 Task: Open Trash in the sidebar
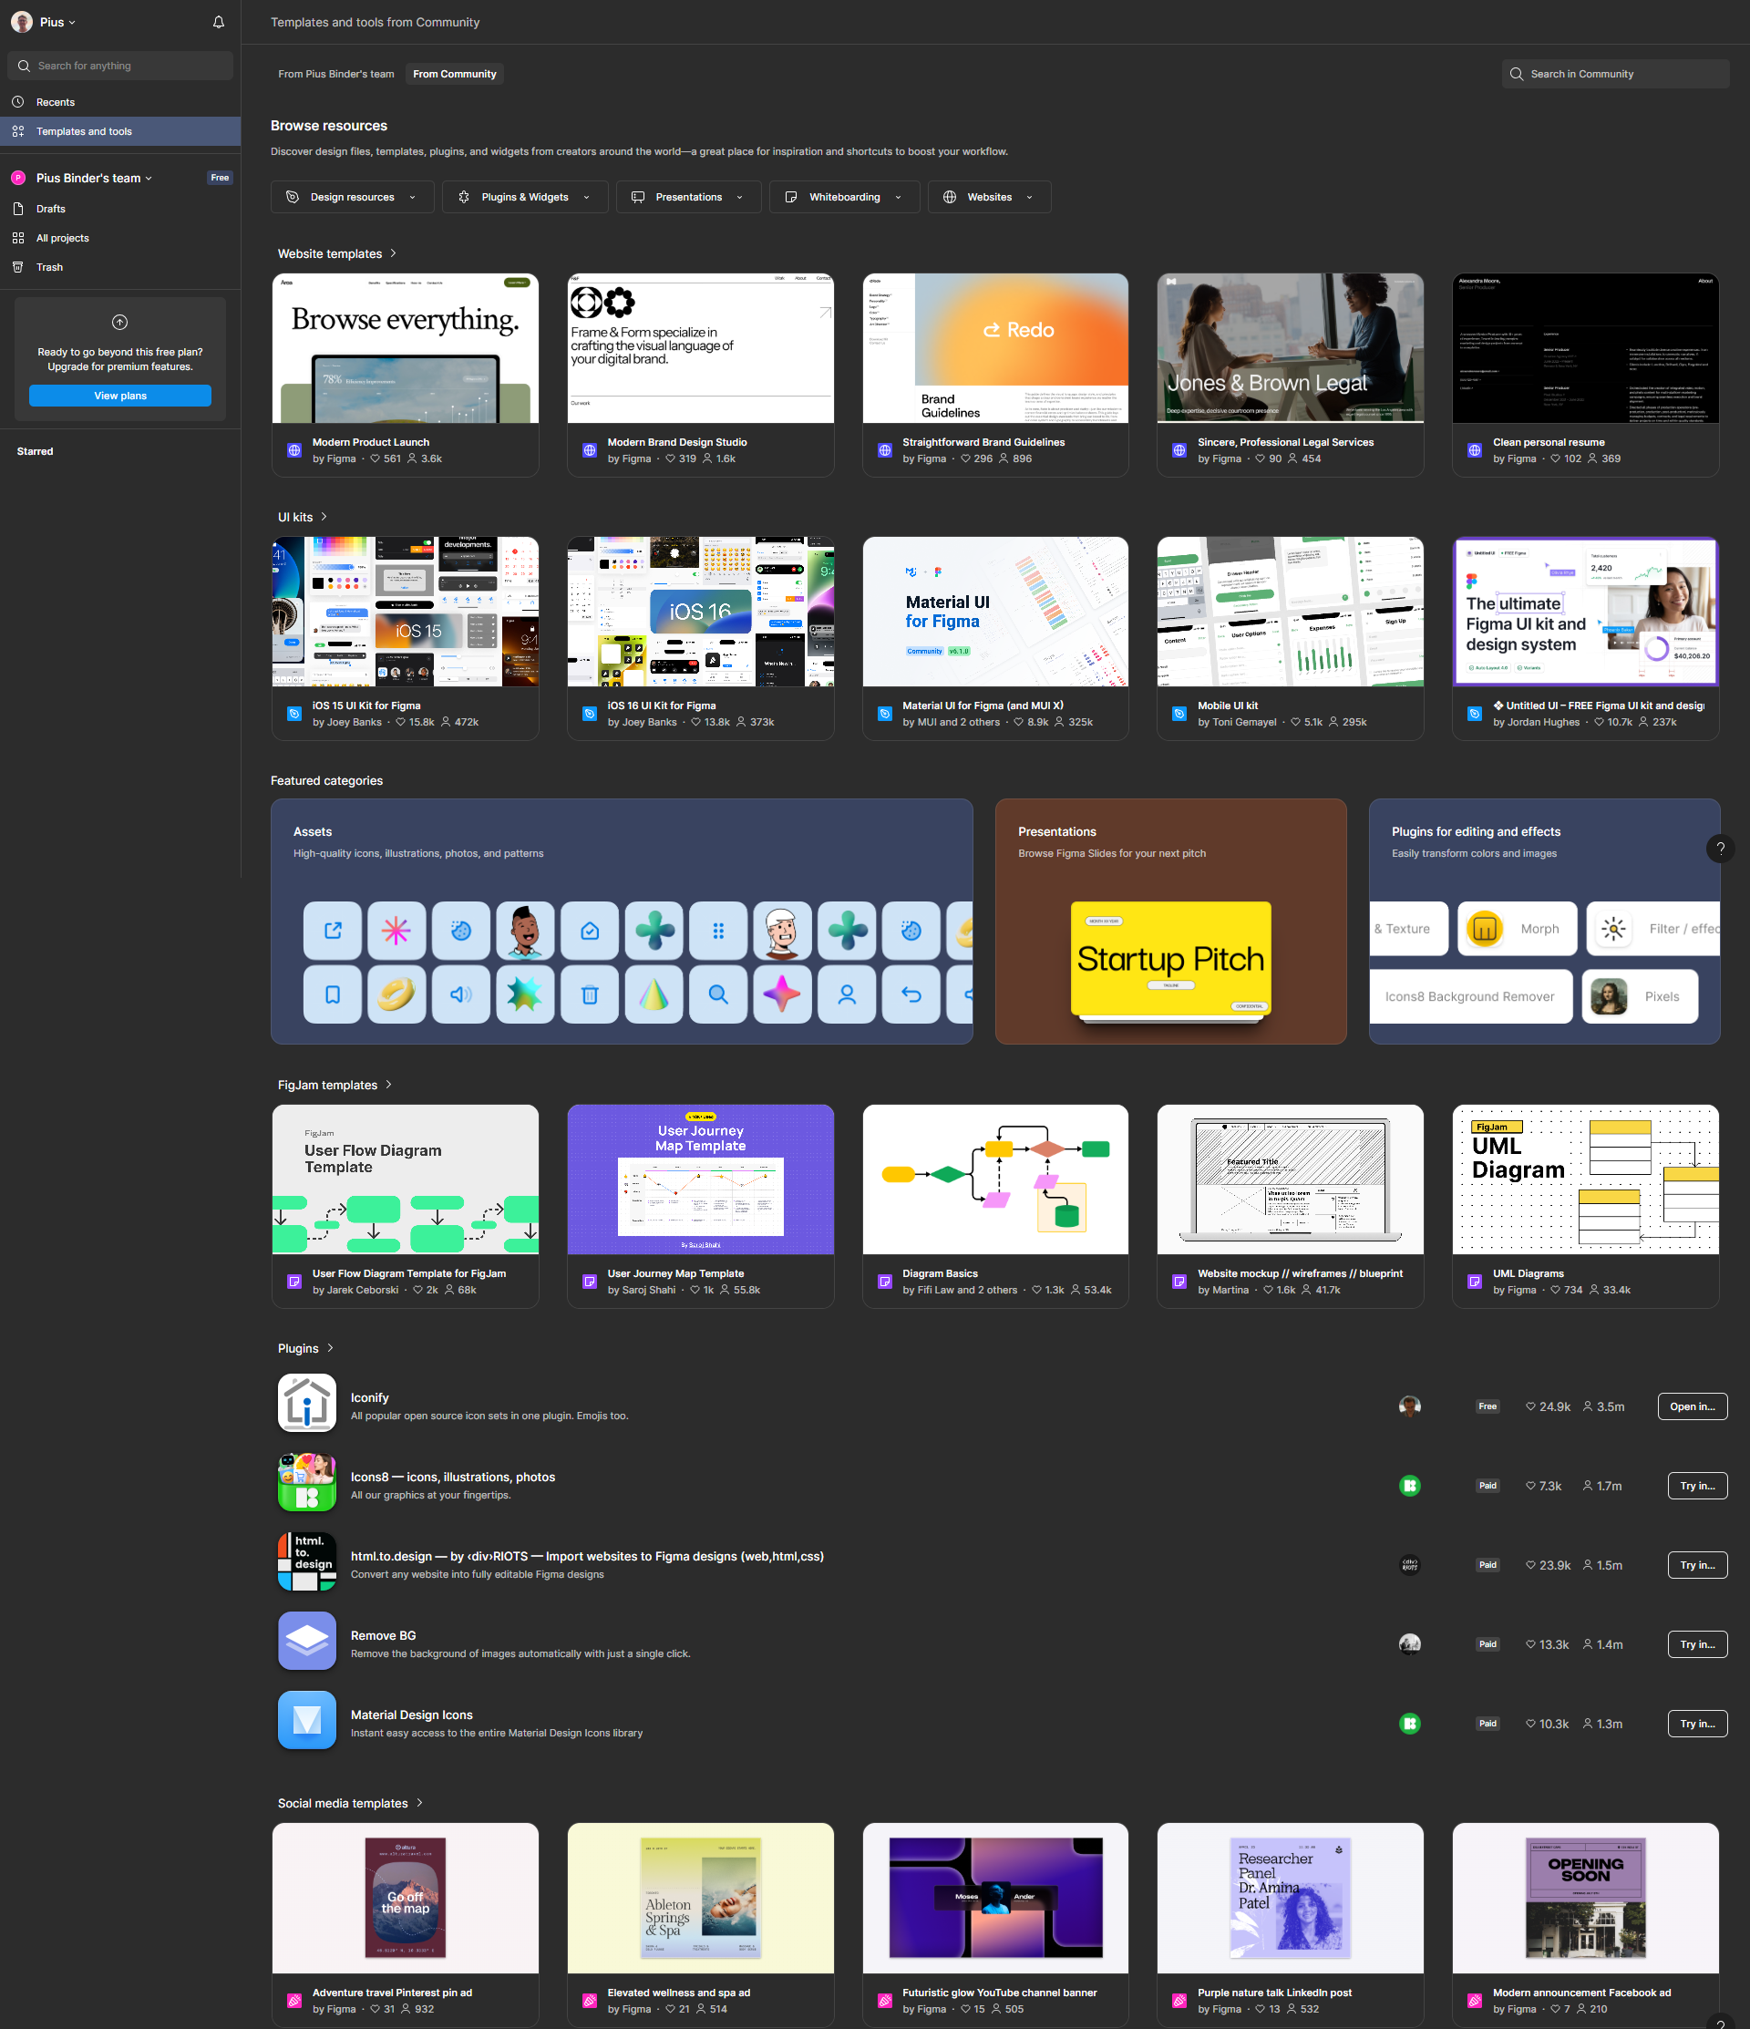49,267
